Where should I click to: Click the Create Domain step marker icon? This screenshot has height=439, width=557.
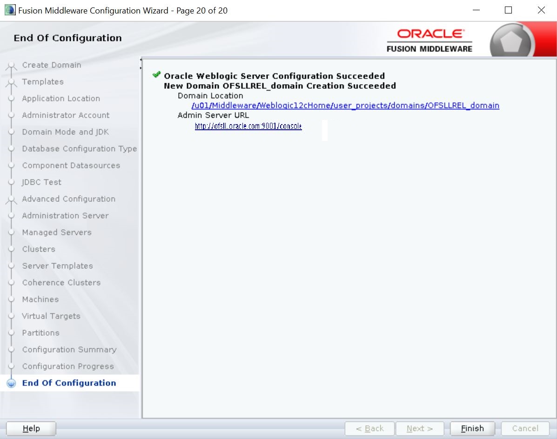(11, 65)
